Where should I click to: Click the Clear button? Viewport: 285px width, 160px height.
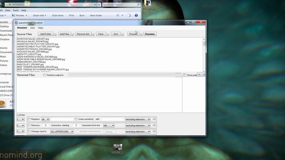(x=101, y=34)
